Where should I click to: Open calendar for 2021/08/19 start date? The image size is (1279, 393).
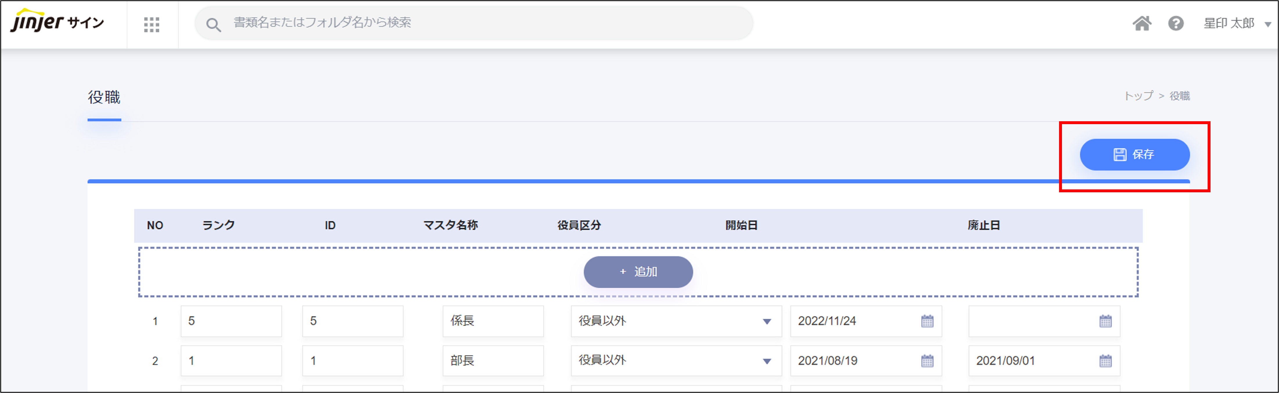(927, 361)
